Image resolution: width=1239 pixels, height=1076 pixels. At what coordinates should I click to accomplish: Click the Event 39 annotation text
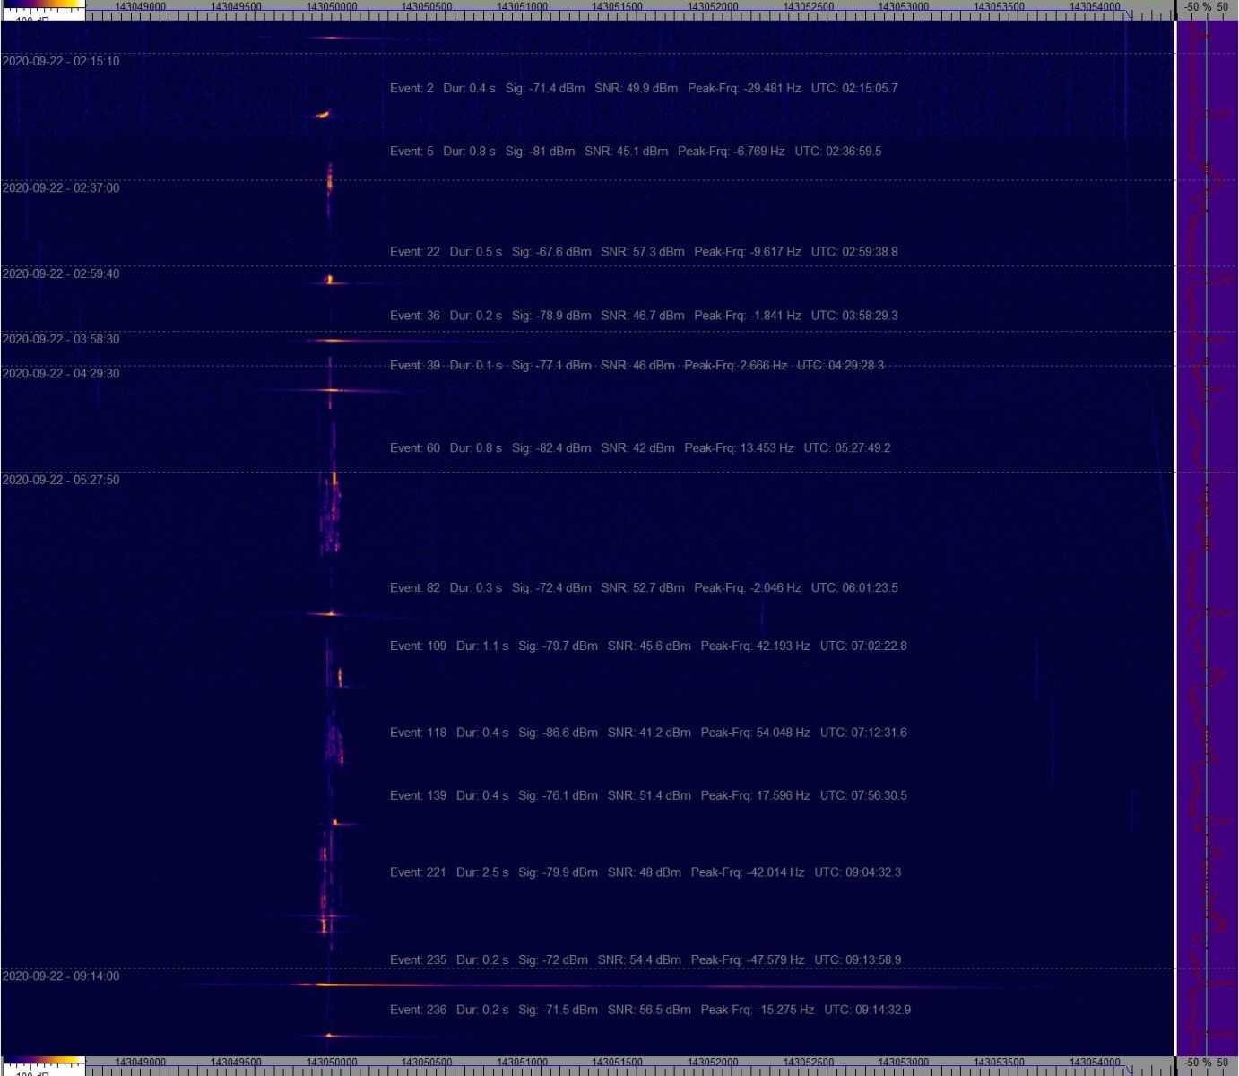[637, 365]
